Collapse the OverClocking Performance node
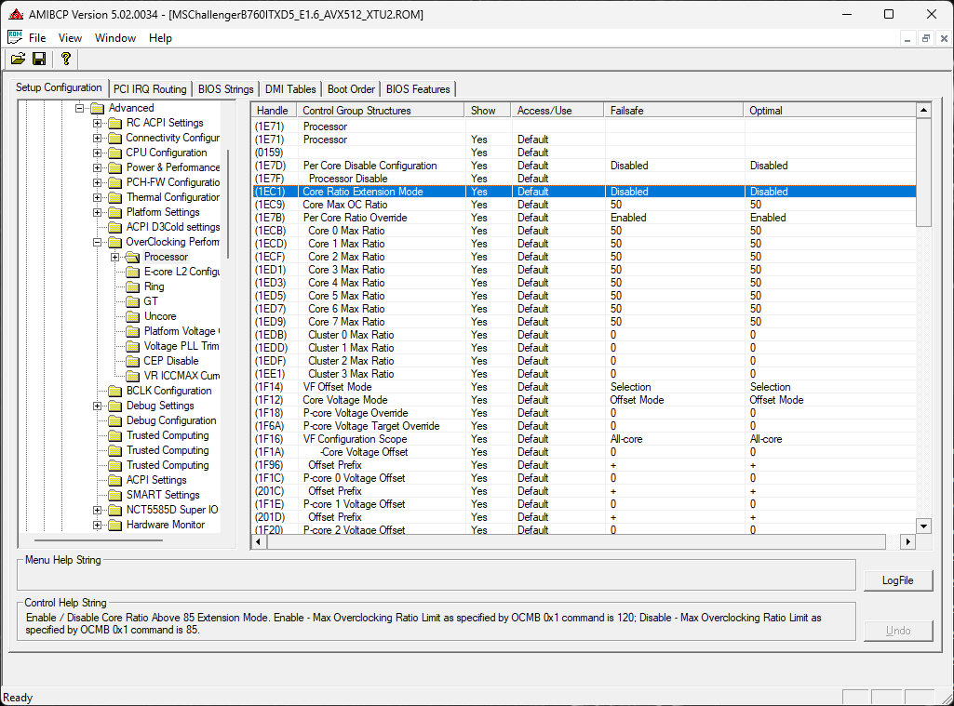 (97, 242)
